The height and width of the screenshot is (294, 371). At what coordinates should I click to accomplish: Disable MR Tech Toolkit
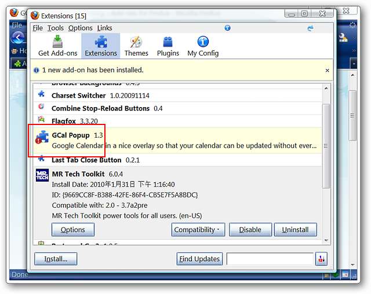click(250, 230)
